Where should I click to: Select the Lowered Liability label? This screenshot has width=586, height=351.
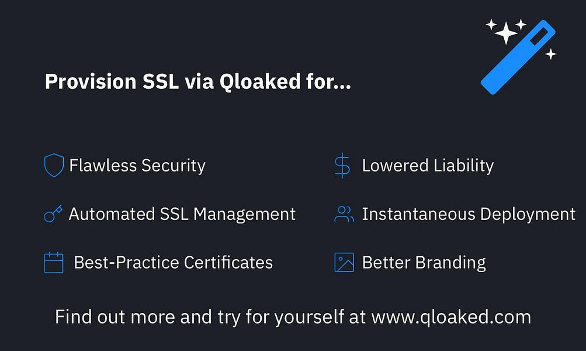tap(428, 166)
